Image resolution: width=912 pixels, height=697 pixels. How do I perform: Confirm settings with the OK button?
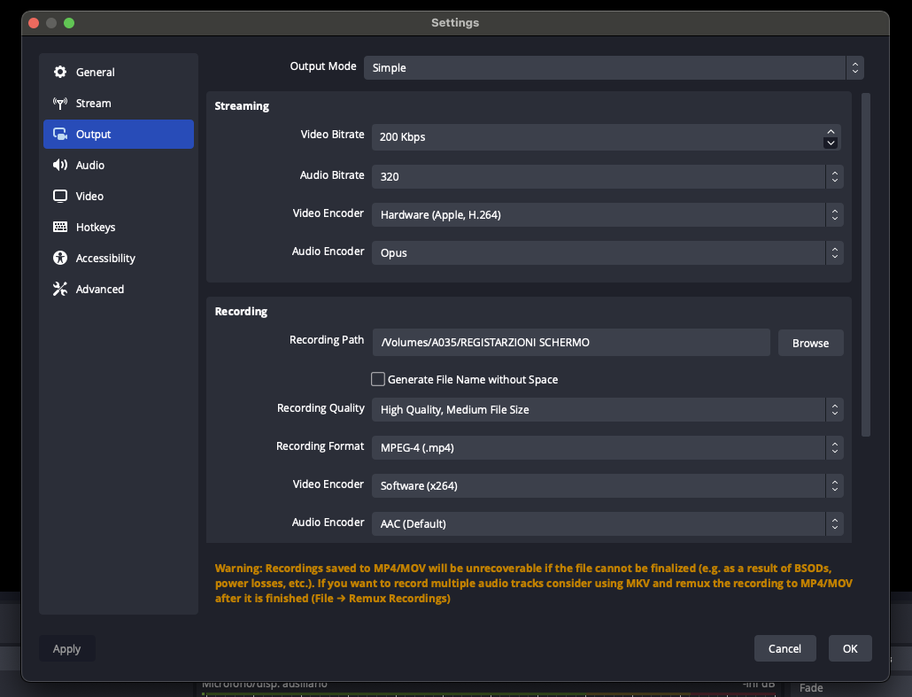850,648
